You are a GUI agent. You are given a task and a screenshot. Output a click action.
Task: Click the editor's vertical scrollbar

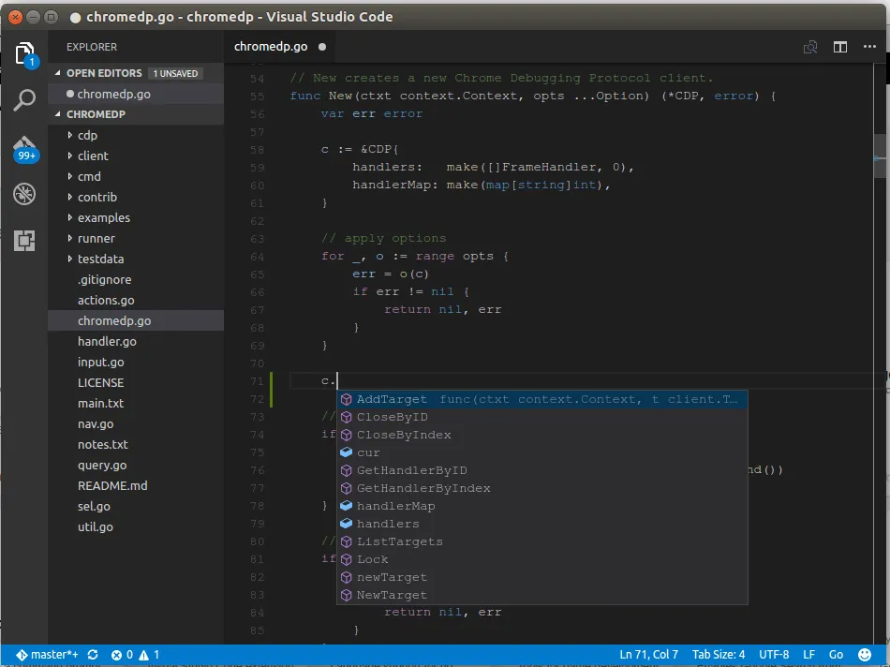click(881, 156)
